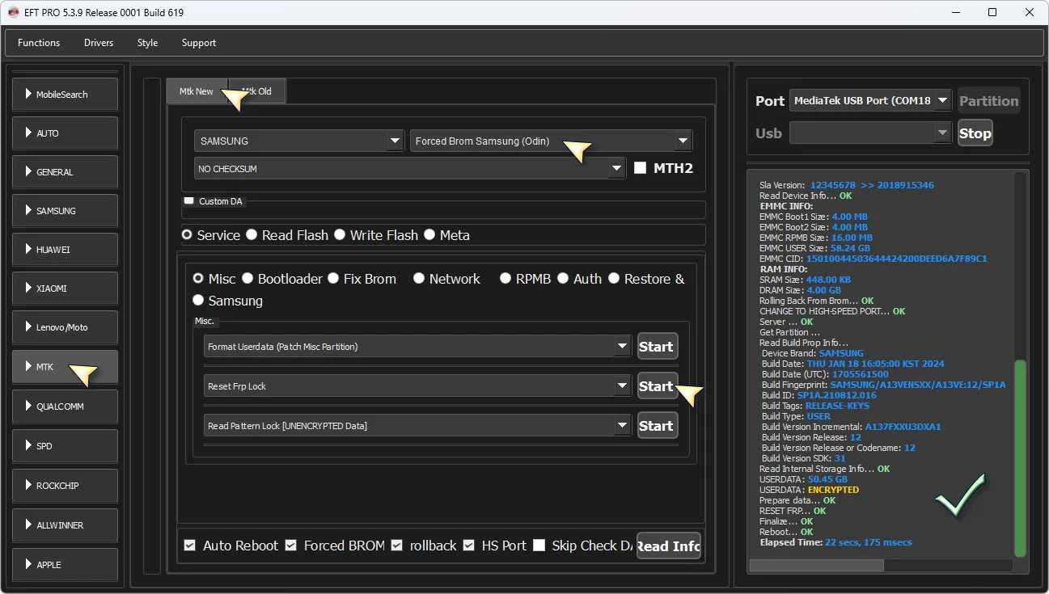
Task: Switch to the Mtk Old tab
Action: 259,91
